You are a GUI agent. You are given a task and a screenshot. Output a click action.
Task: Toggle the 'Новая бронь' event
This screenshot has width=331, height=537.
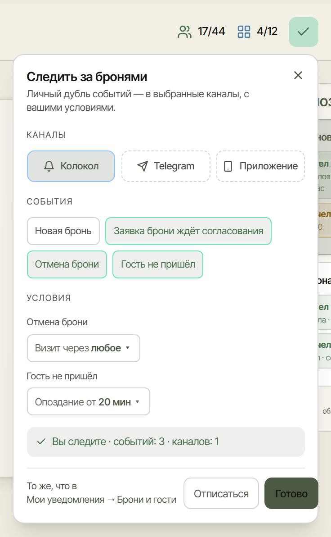click(63, 231)
